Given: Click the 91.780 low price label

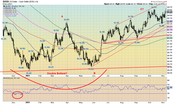Looking at the screenshot, I should click(121, 43).
